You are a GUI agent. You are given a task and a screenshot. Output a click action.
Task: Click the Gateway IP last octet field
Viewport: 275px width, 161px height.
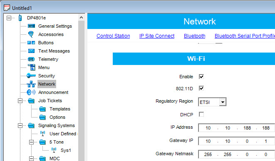pyautogui.click(x=266, y=141)
